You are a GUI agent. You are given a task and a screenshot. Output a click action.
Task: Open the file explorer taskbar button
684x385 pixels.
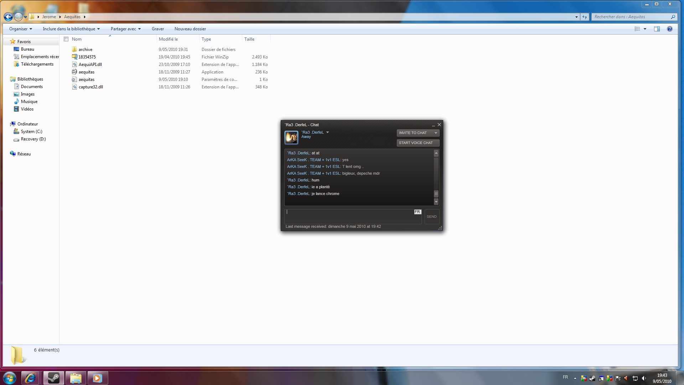click(76, 378)
